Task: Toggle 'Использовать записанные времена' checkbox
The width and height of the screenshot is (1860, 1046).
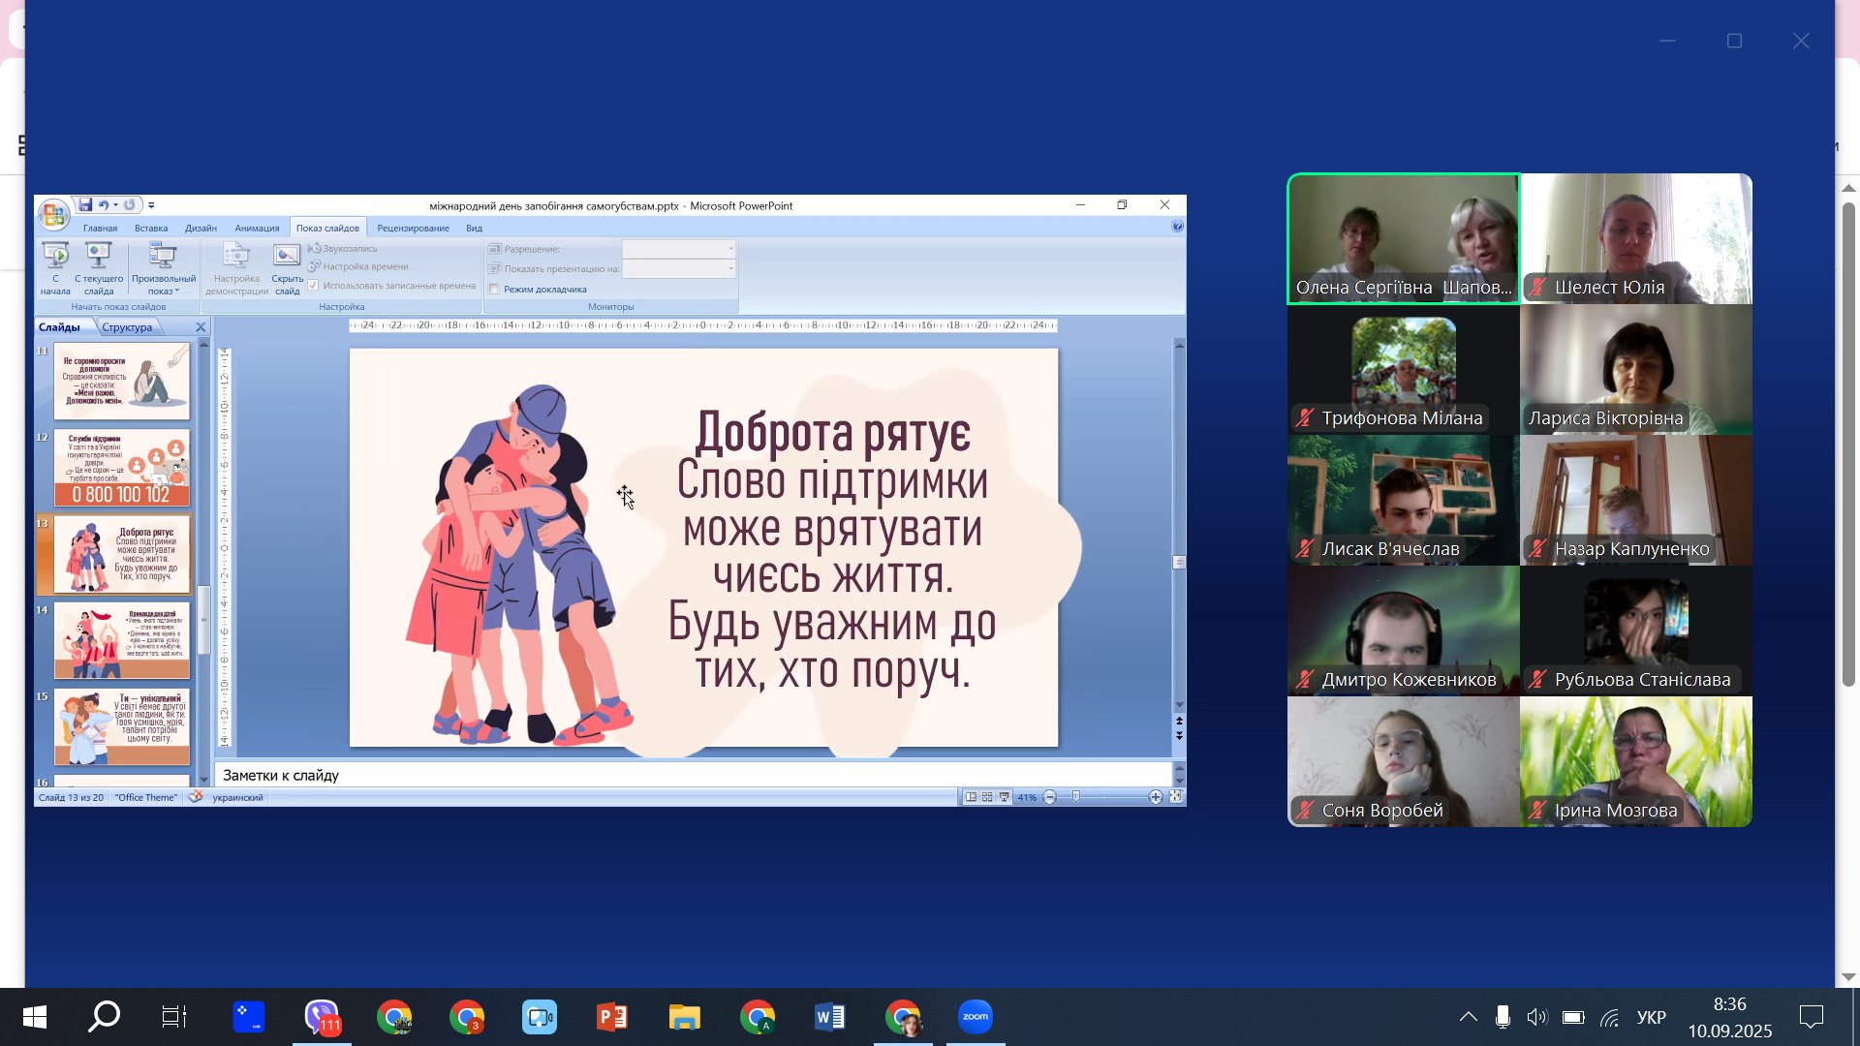Action: (313, 286)
